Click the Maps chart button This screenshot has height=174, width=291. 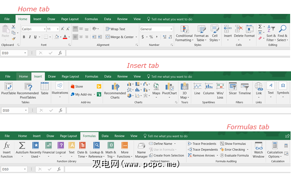click(156, 90)
